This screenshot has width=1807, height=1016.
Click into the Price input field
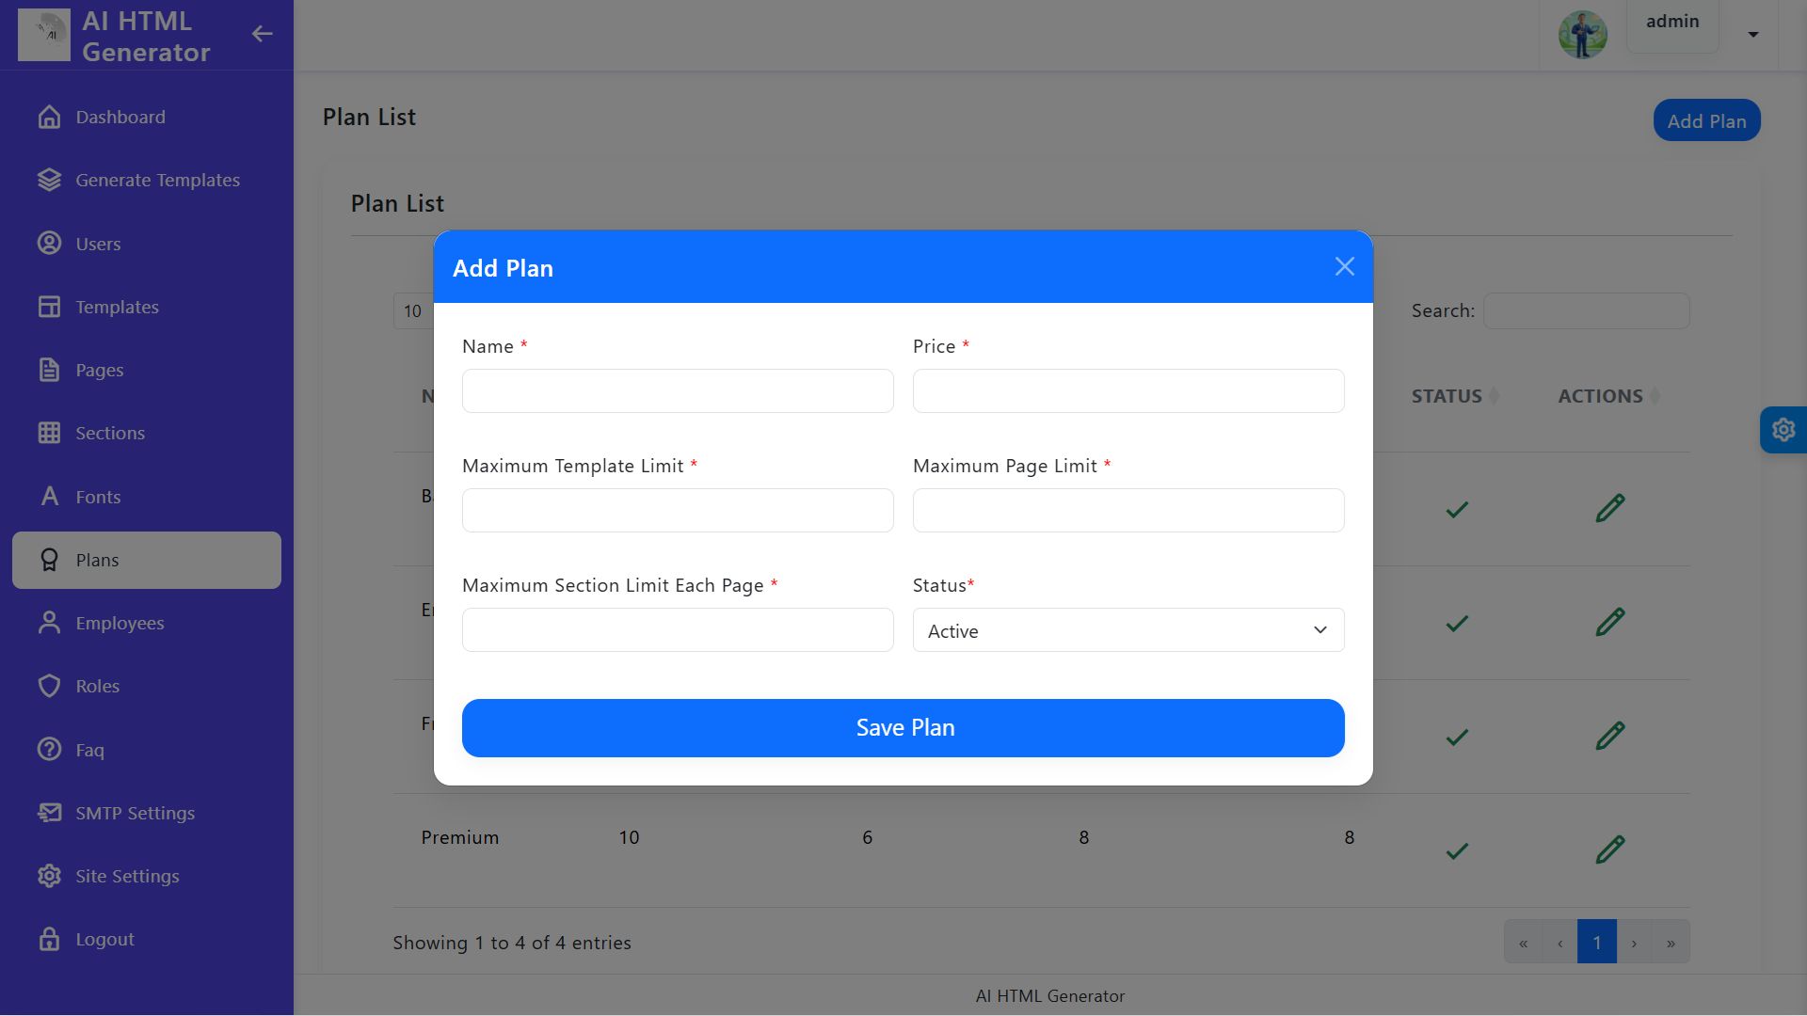(x=1127, y=390)
